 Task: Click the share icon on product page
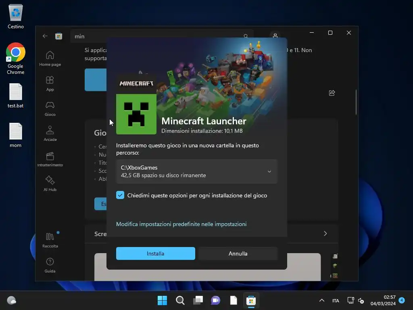332,93
